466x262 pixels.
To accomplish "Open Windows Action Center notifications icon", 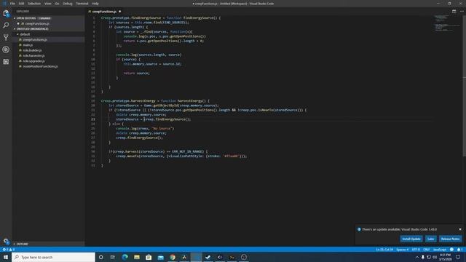I will coord(458,257).
